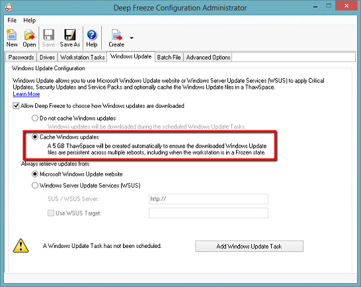Switch to the Drives tab
This screenshot has height=287, width=361.
tap(47, 57)
